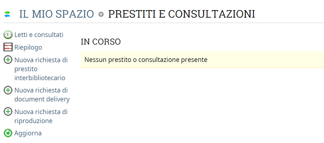Open the IL MIO SPAZIO link

coord(56,14)
